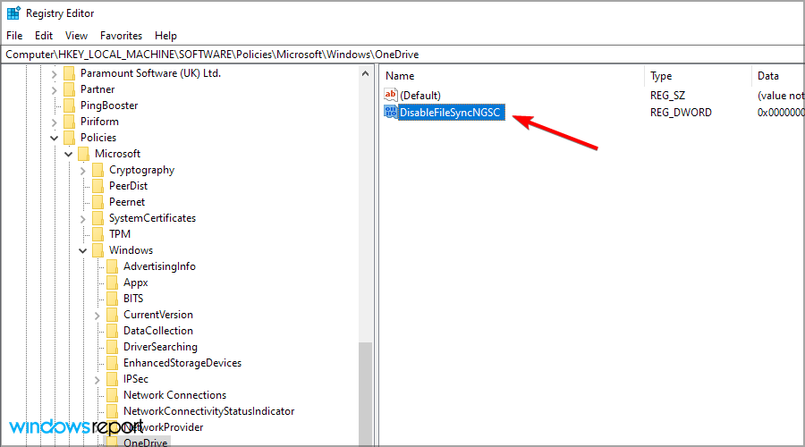Select the Microsoft folder icon
805x447 pixels.
(84, 154)
